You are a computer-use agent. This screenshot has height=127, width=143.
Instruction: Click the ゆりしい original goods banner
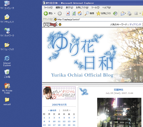(59, 93)
